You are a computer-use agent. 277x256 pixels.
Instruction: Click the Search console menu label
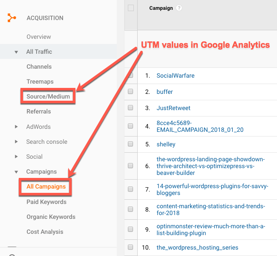pos(46,142)
